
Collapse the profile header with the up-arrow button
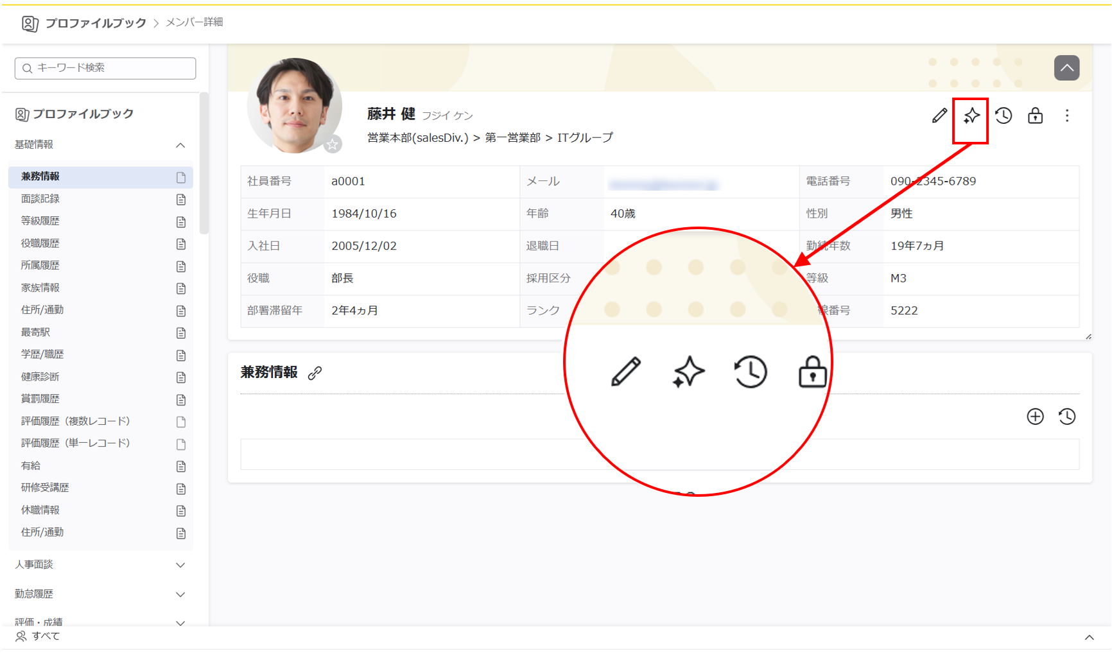(x=1066, y=68)
